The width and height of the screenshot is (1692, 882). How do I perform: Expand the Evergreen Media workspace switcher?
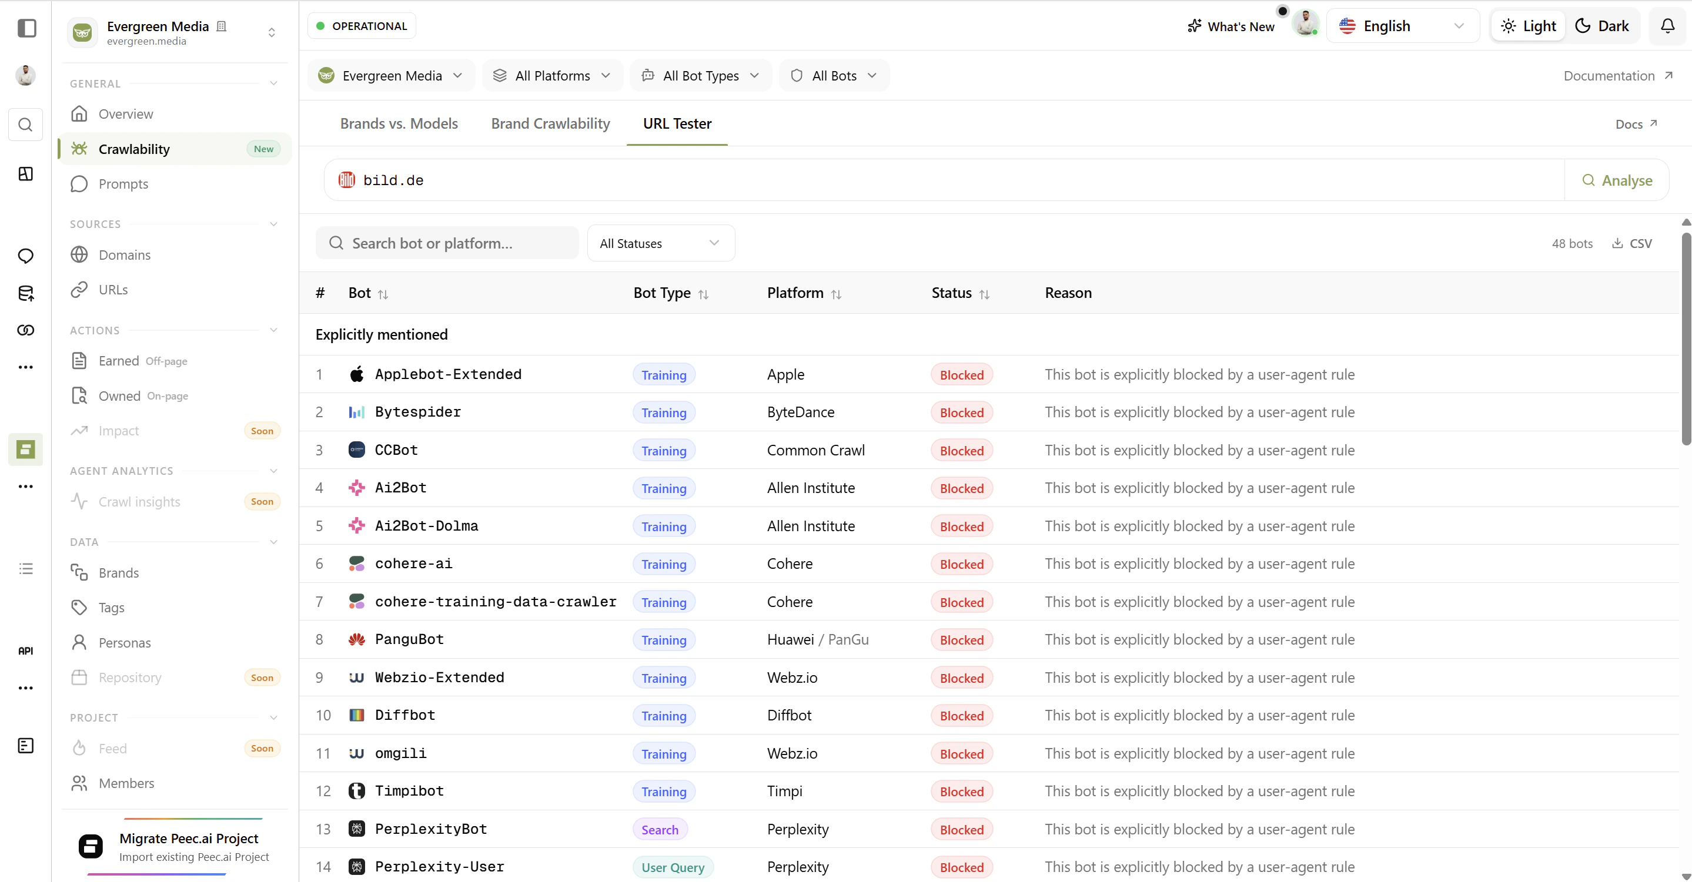271,32
